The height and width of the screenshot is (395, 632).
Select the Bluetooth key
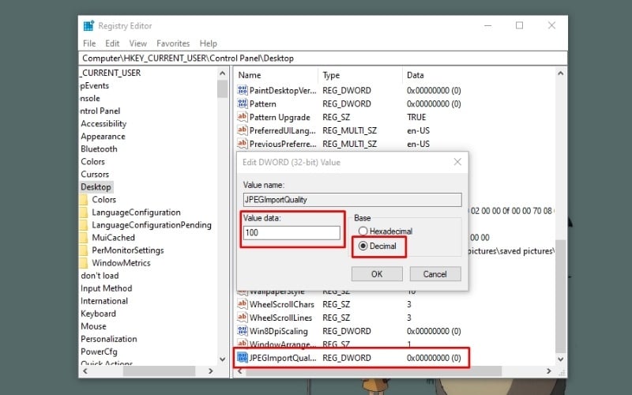pyautogui.click(x=99, y=149)
